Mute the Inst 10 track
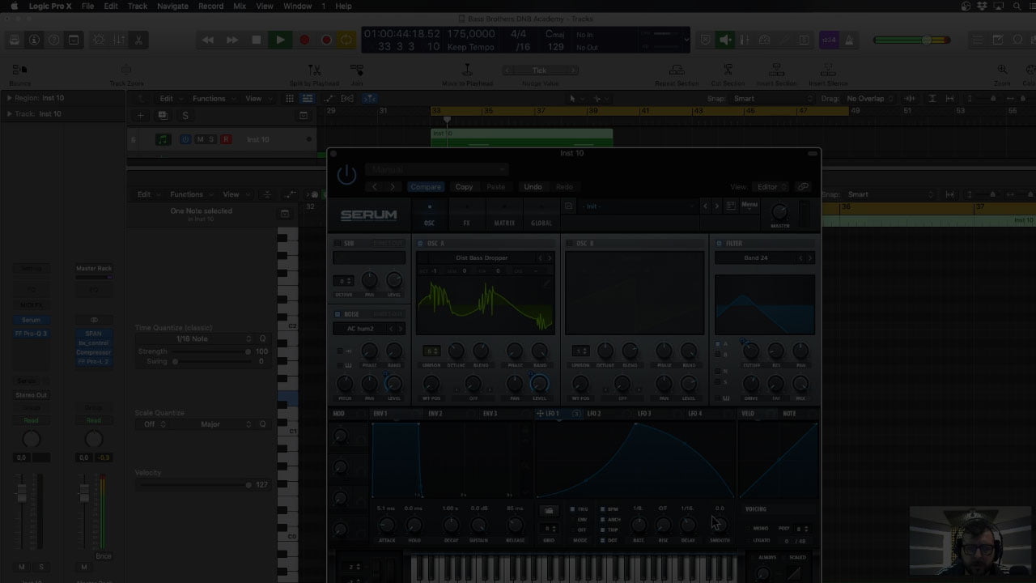This screenshot has width=1036, height=583. click(x=200, y=139)
